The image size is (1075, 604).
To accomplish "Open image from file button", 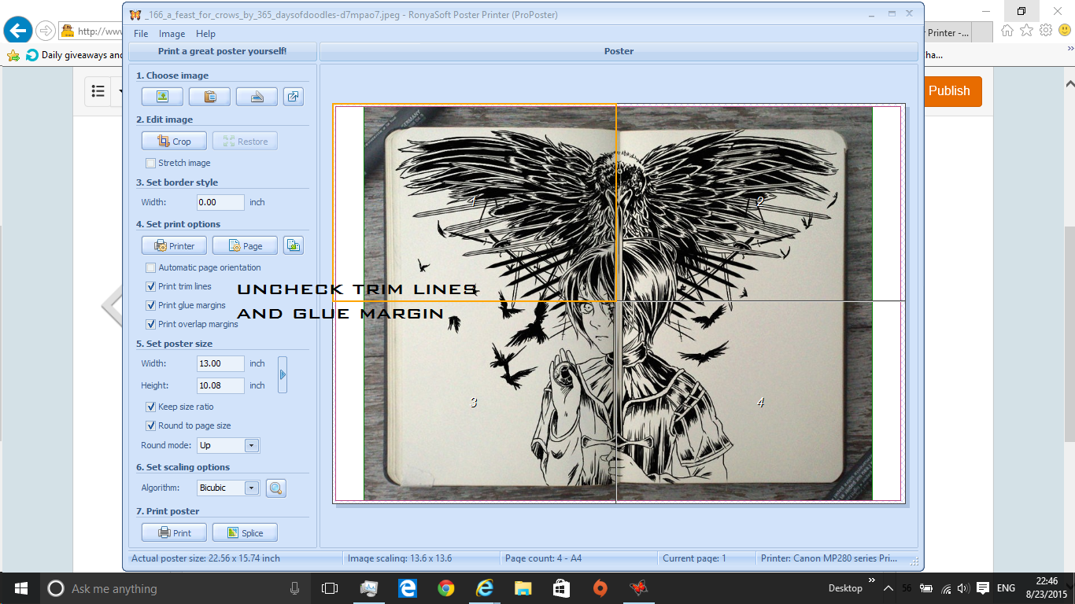I will [162, 97].
